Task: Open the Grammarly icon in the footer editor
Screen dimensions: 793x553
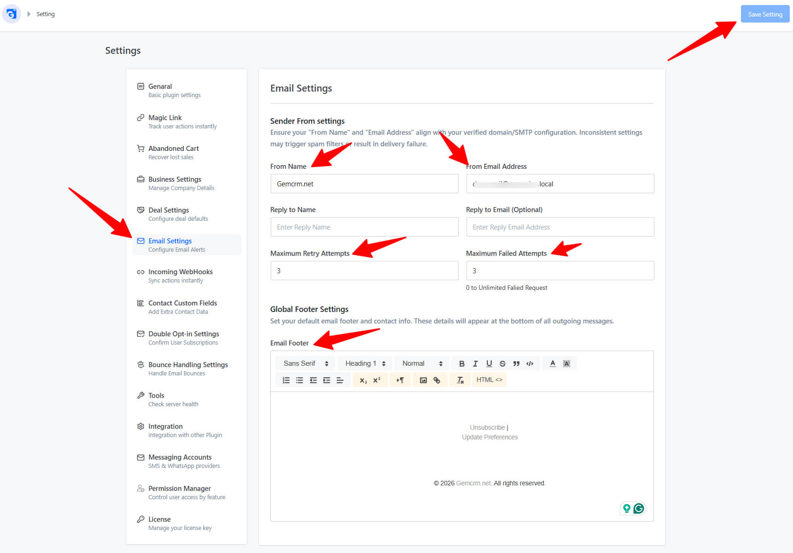Action: (639, 508)
